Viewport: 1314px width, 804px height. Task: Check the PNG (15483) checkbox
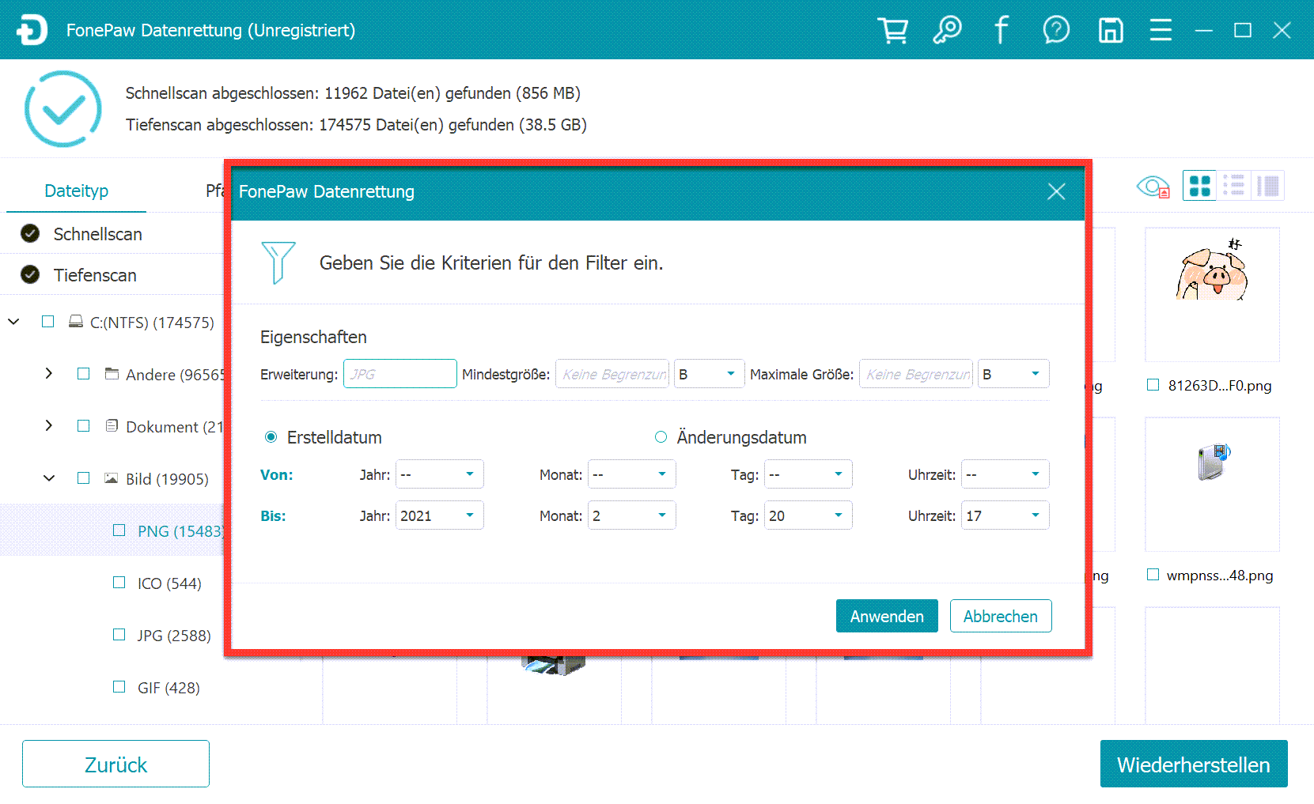coord(119,530)
